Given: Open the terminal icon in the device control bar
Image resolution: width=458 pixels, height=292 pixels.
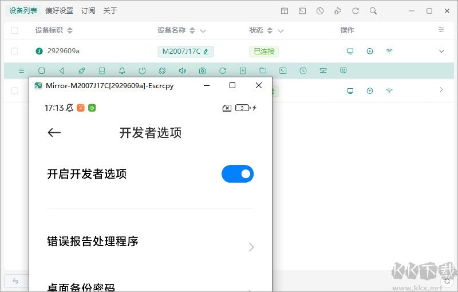Looking at the screenshot, I should coord(283,70).
